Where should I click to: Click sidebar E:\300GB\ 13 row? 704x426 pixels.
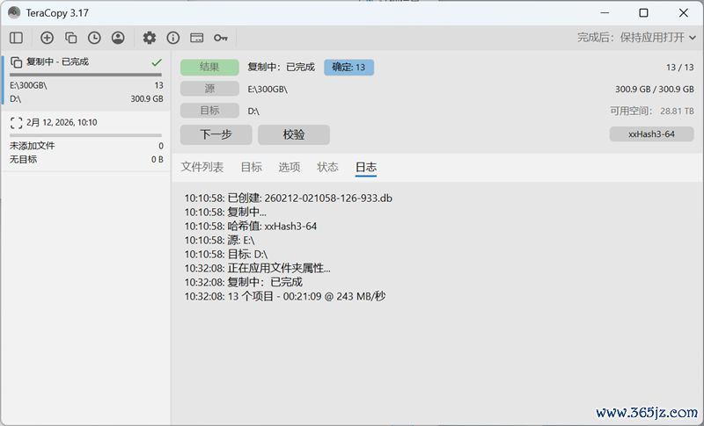click(86, 85)
